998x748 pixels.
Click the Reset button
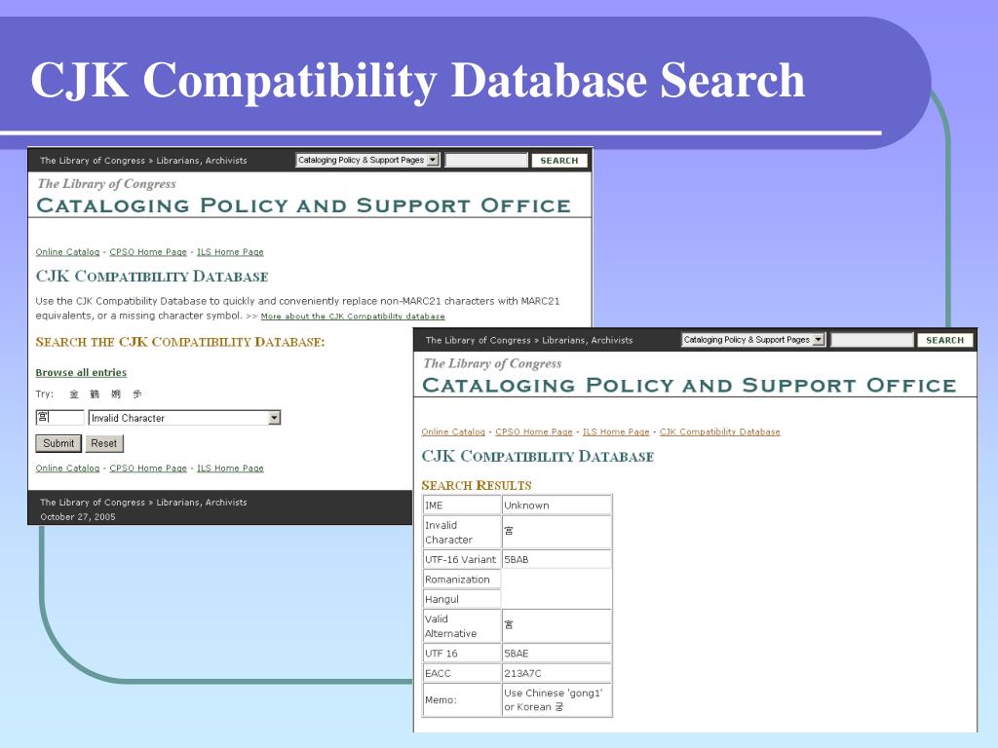[x=103, y=443]
